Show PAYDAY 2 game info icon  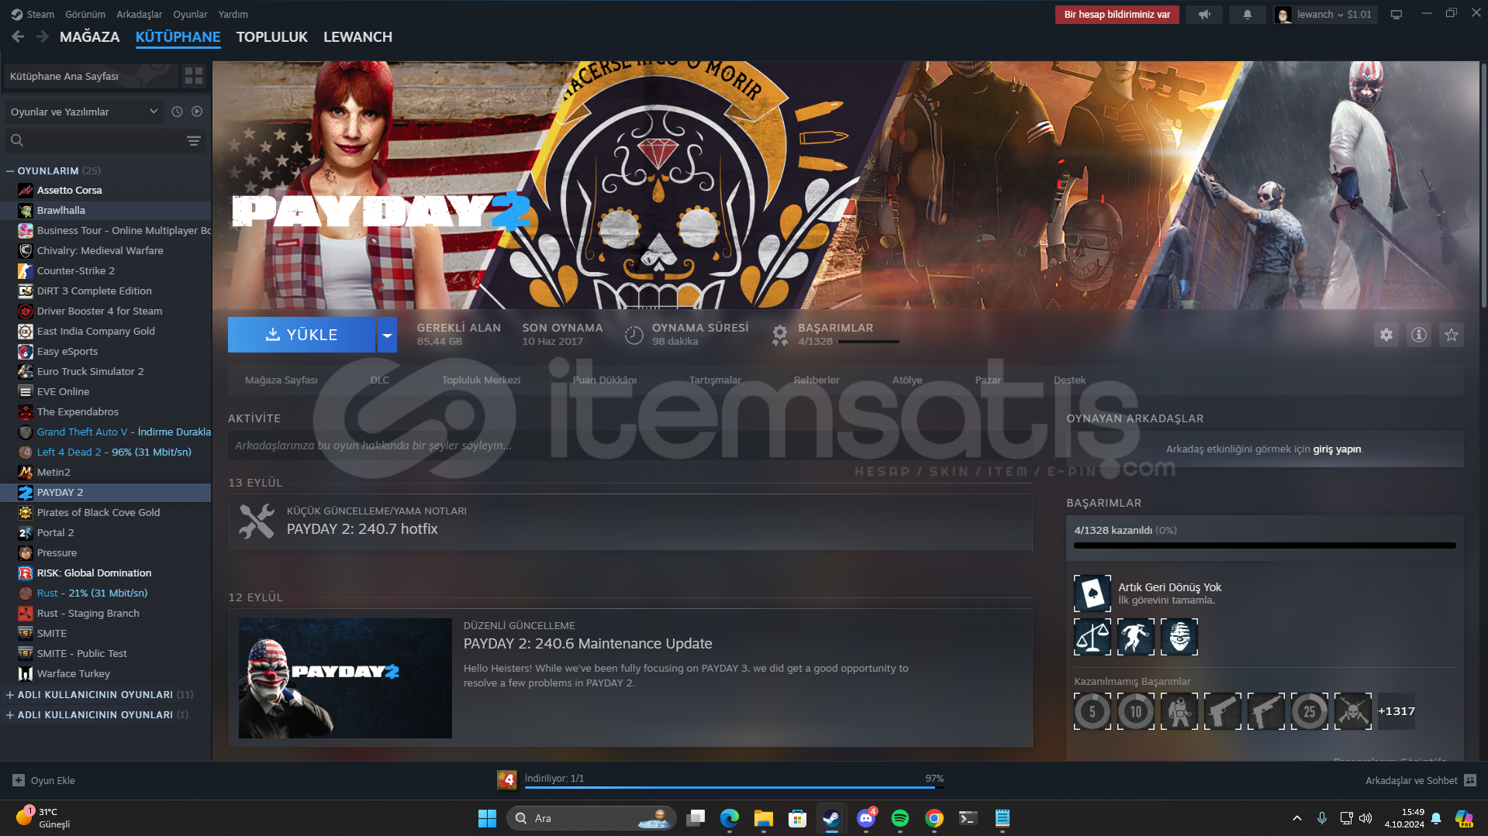[x=1419, y=335]
